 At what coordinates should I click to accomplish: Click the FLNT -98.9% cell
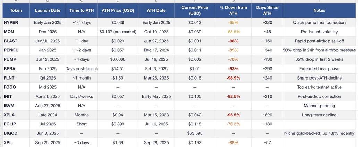click(233, 78)
